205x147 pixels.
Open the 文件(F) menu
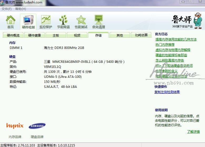[7, 9]
